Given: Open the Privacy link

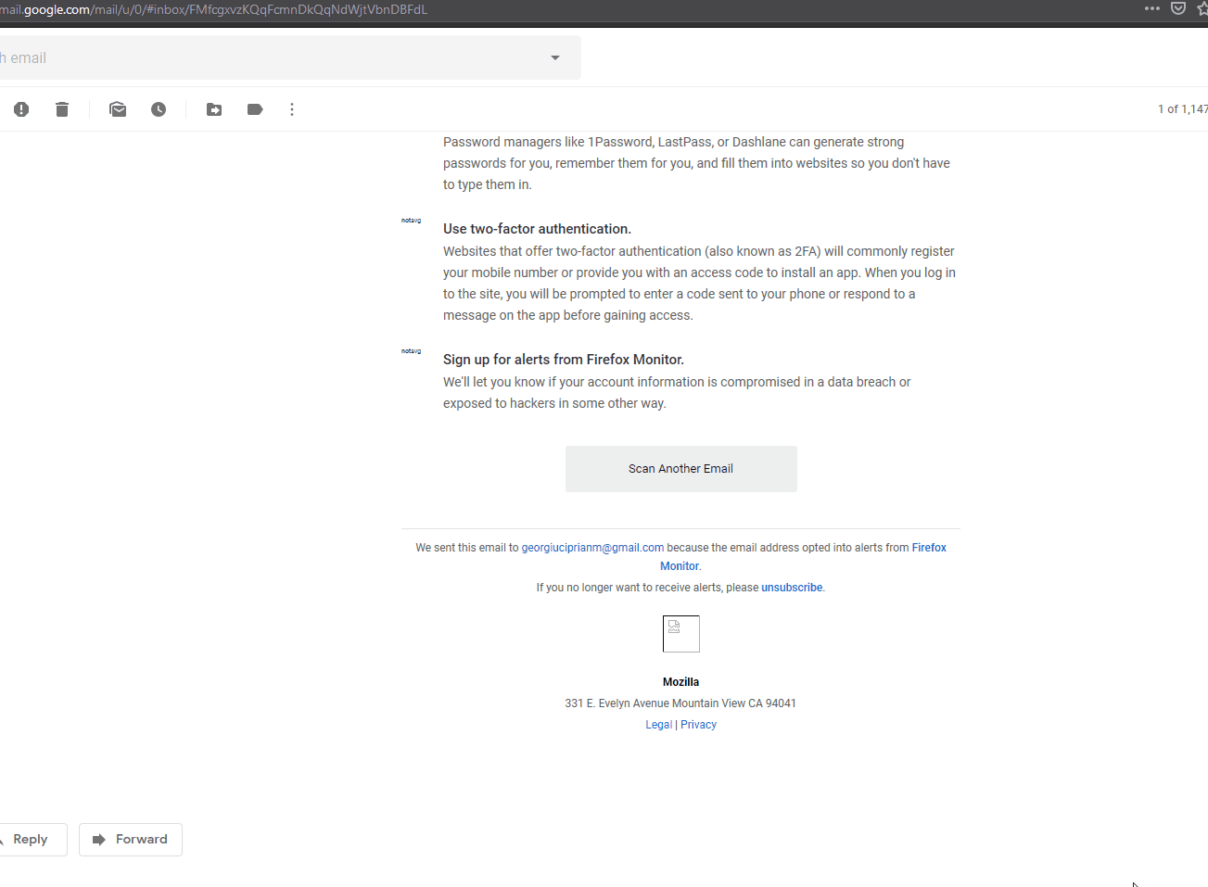Looking at the screenshot, I should click(698, 725).
